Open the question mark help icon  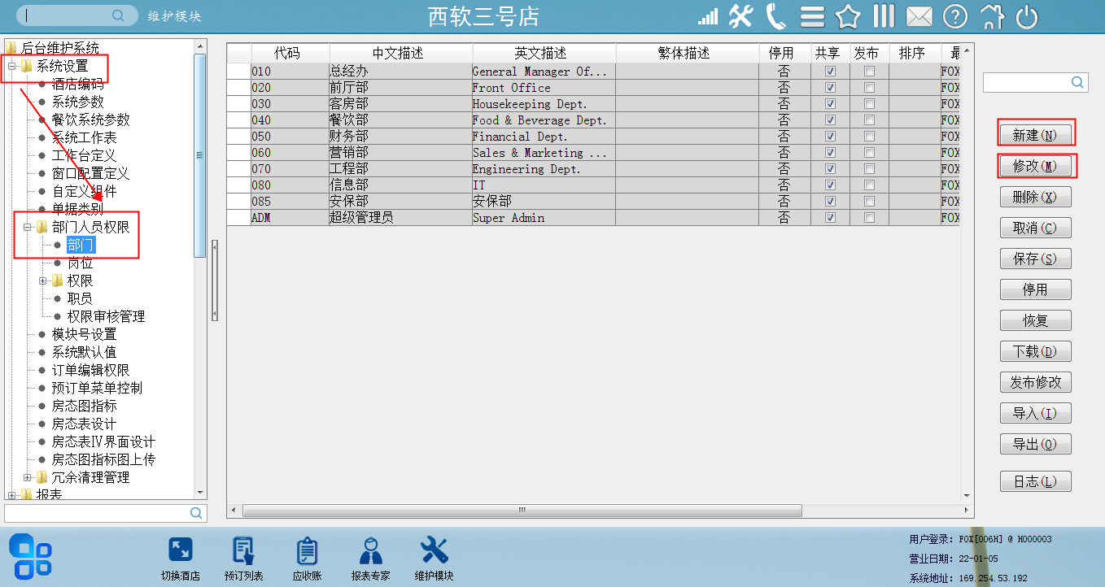pyautogui.click(x=955, y=16)
